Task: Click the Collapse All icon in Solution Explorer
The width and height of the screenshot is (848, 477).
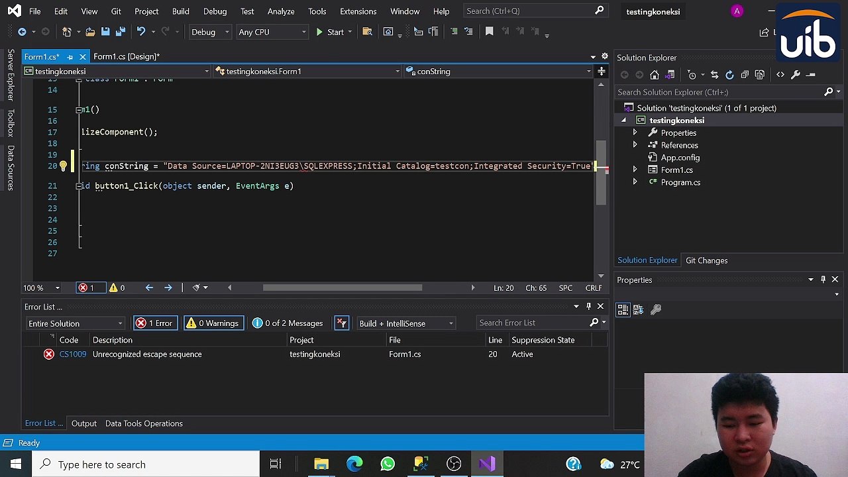Action: [745, 75]
